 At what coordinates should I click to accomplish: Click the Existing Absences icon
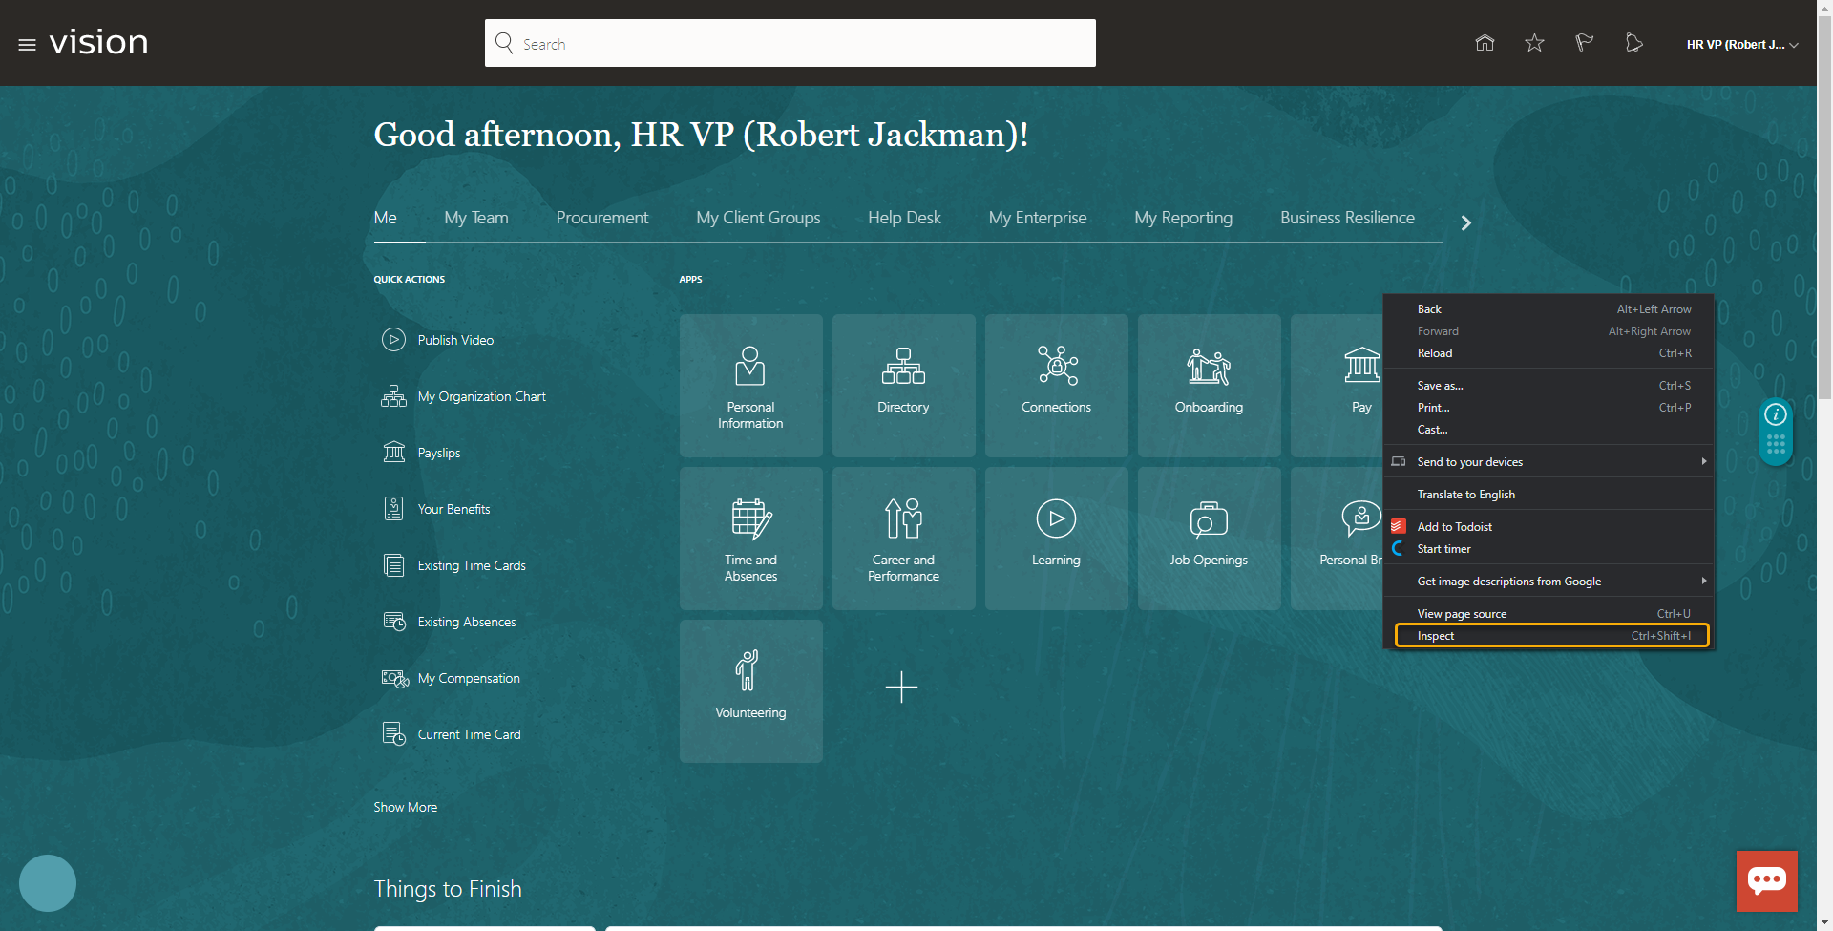click(x=393, y=622)
